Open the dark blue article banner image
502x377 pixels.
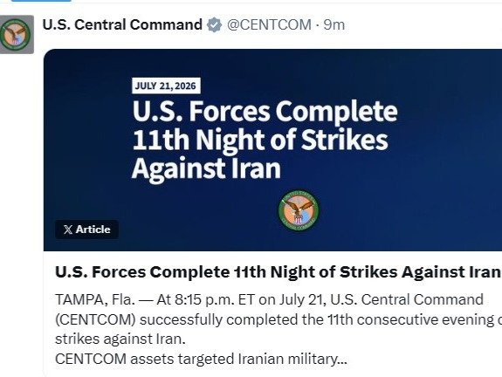272,150
